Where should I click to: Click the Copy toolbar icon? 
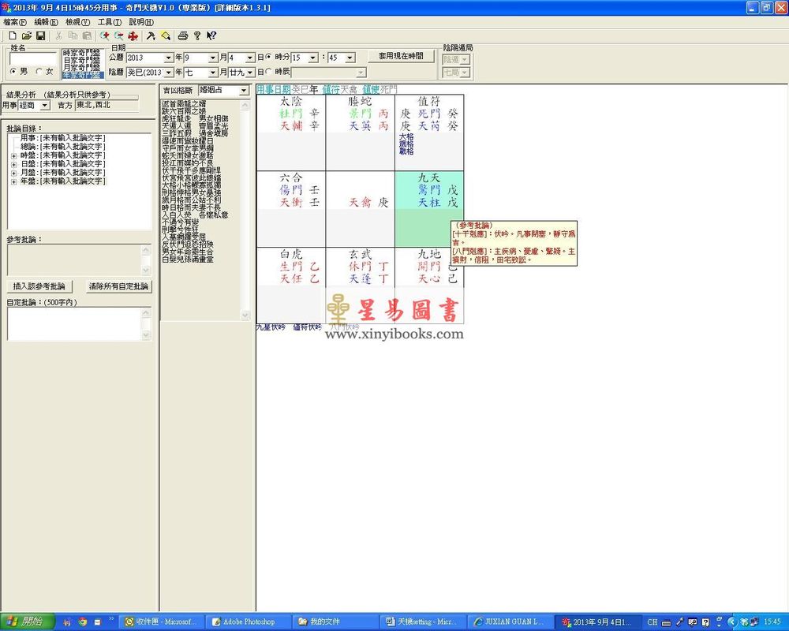coord(73,35)
